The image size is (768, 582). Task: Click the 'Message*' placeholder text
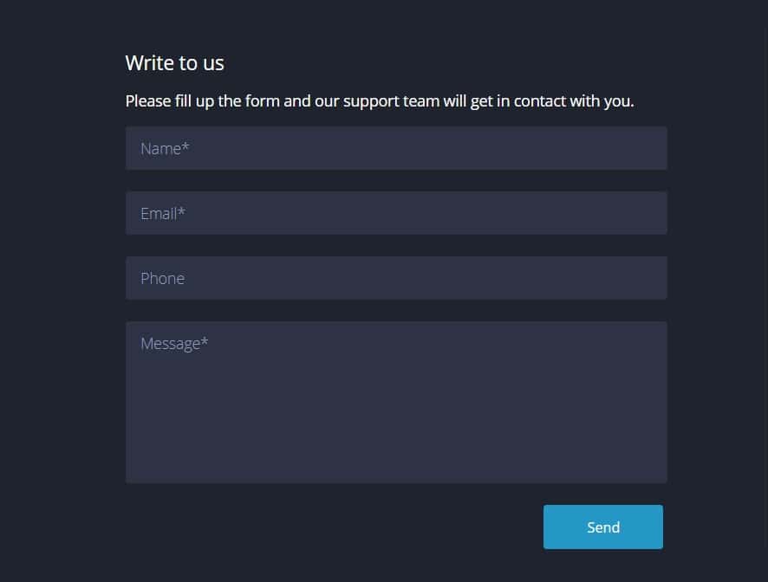[x=174, y=344]
